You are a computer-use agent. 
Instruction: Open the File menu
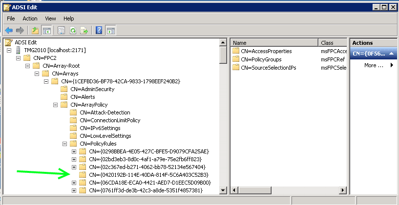click(11, 19)
